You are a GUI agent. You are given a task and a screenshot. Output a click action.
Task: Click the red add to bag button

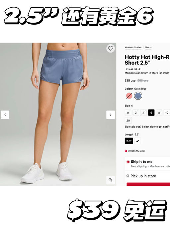(148, 184)
